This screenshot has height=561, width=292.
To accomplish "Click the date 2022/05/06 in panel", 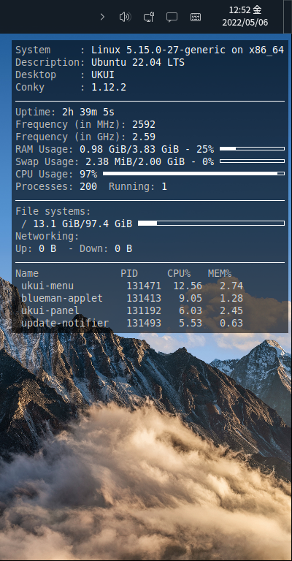I will pos(245,23).
